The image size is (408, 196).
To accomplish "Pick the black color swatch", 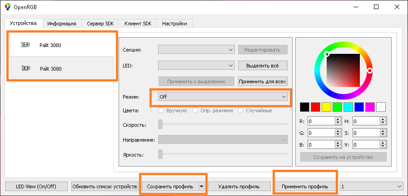I will (x=305, y=107).
